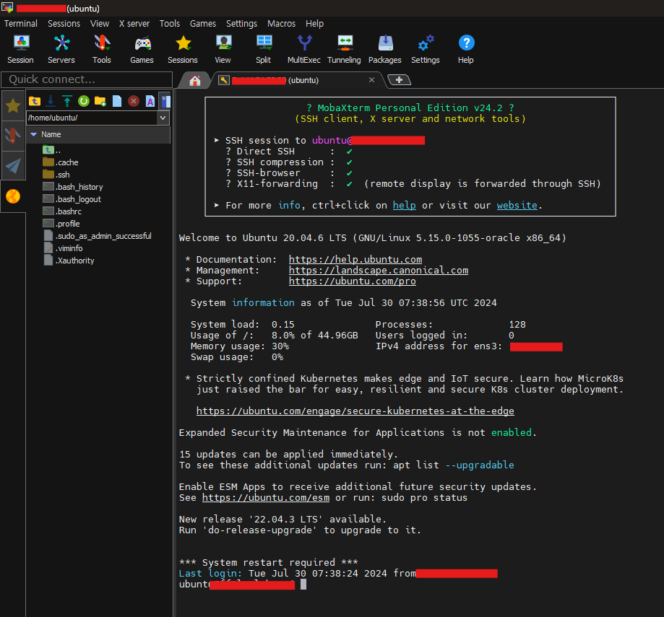Screen dimensions: 664x617
Task: Toggle follow terminal folder icon
Action: tap(165, 101)
